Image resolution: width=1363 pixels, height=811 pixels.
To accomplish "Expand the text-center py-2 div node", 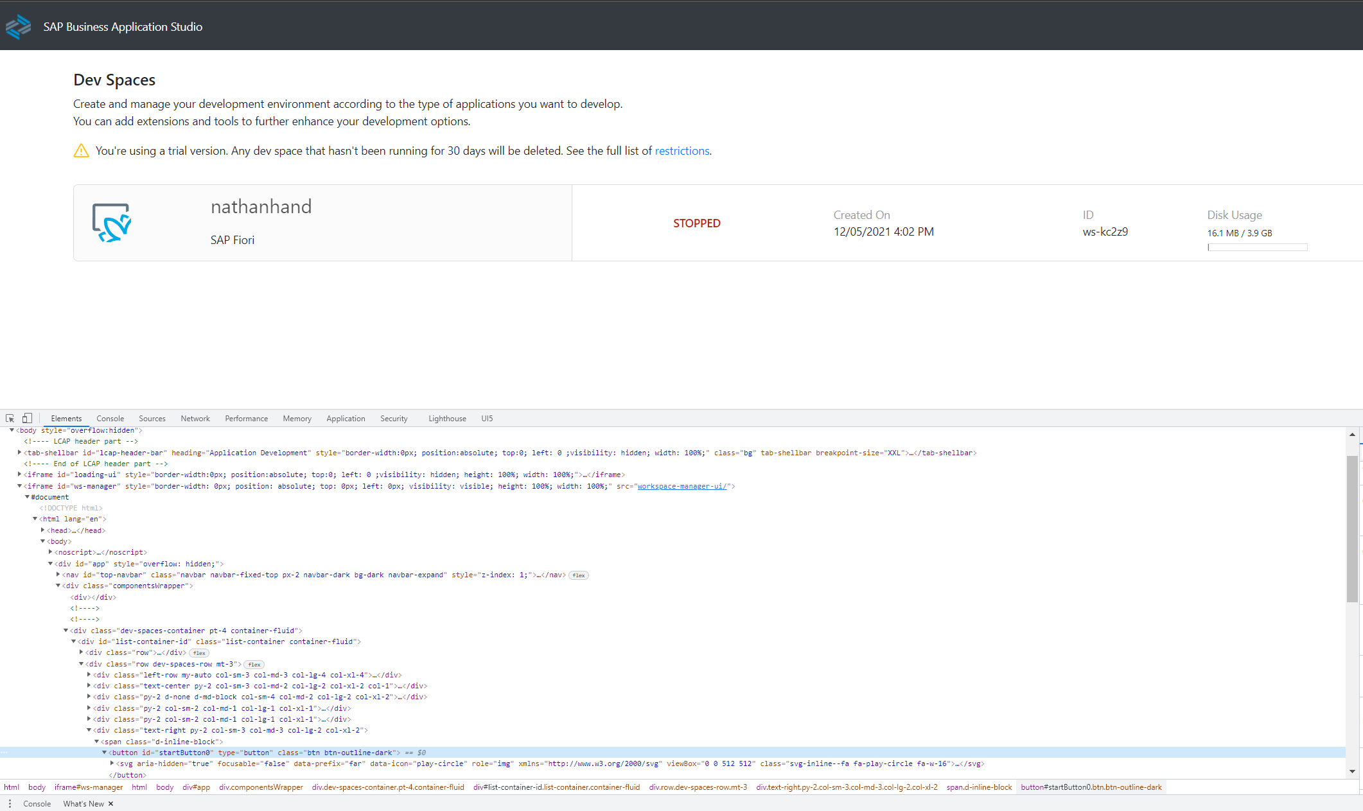I will point(89,686).
